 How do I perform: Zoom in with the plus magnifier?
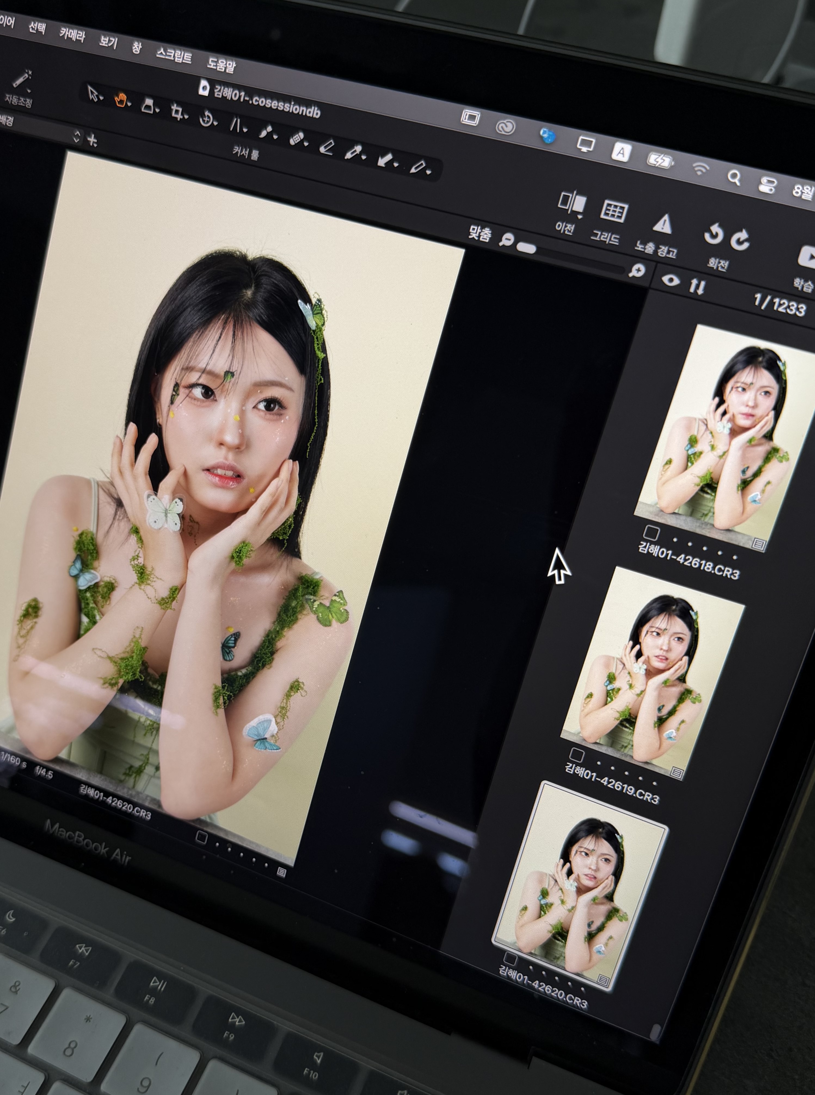click(x=637, y=271)
